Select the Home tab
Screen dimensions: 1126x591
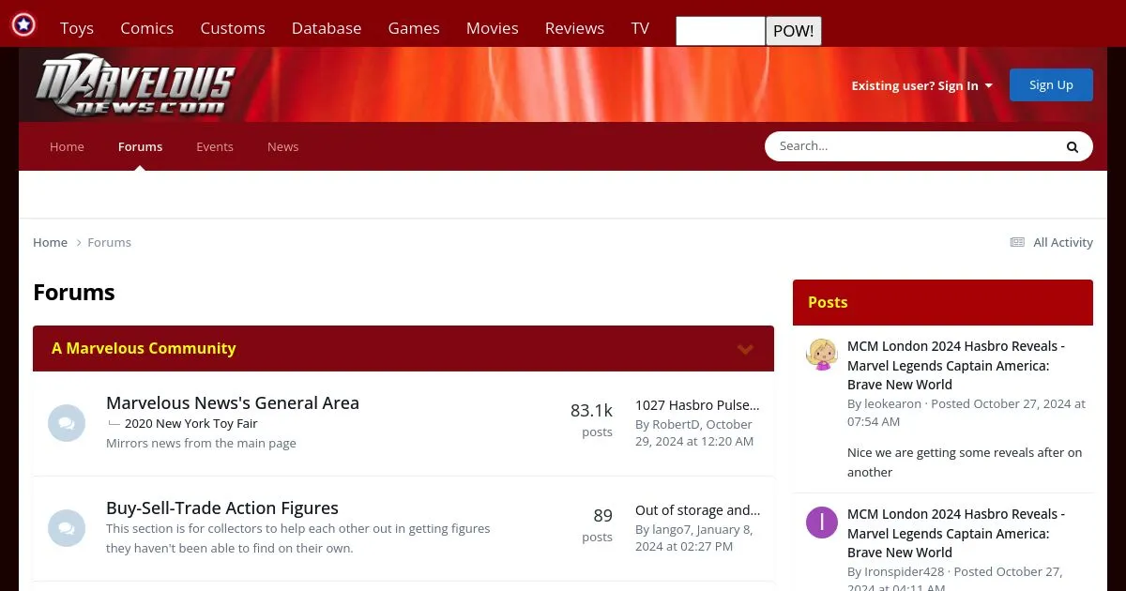(x=67, y=146)
